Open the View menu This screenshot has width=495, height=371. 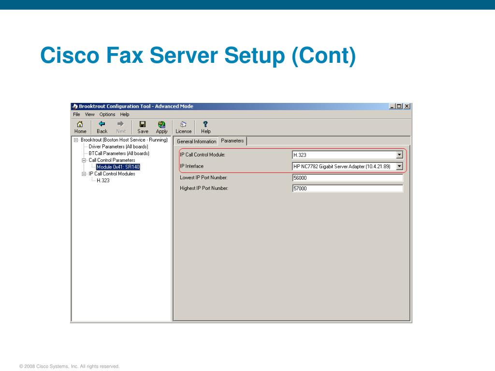pos(89,114)
